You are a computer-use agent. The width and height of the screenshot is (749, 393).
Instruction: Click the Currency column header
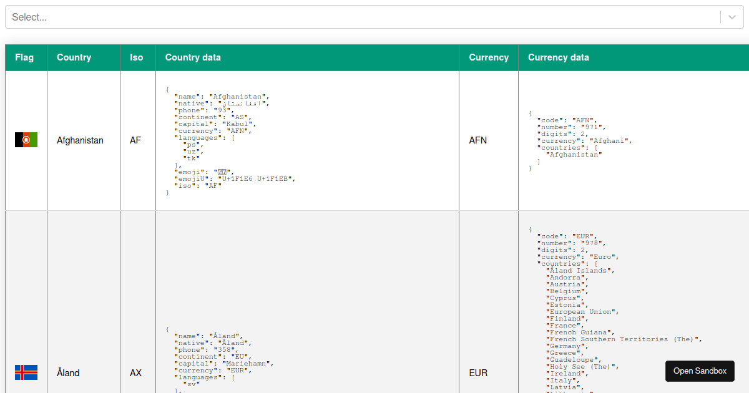tap(488, 57)
